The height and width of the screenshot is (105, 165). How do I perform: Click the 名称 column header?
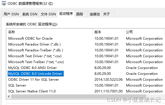49,32
